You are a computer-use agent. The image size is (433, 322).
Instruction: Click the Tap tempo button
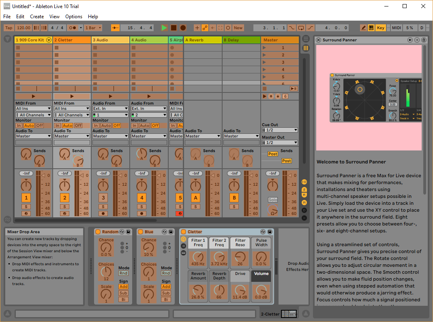(9, 28)
